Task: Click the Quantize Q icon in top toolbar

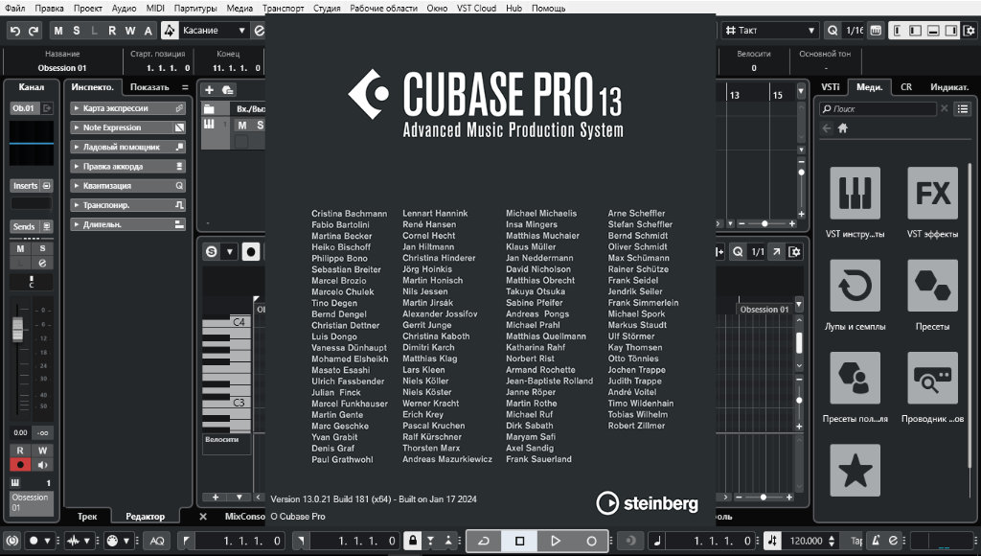Action: pos(833,30)
